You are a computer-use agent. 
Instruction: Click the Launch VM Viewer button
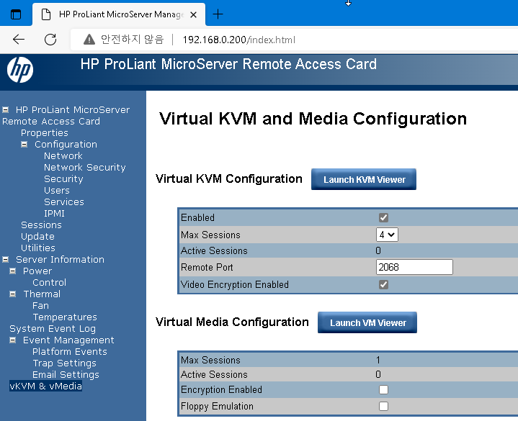(367, 322)
